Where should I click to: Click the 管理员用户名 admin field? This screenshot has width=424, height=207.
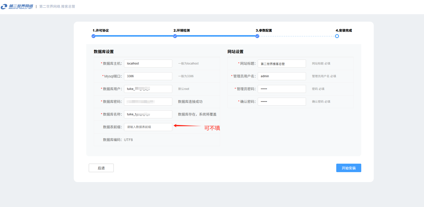[282, 76]
